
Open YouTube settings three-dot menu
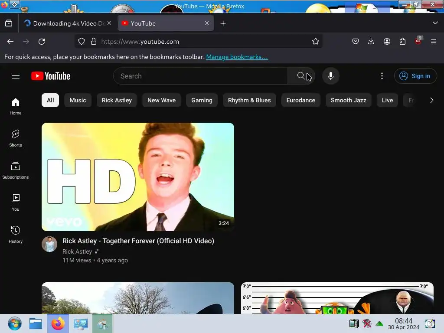(x=382, y=76)
